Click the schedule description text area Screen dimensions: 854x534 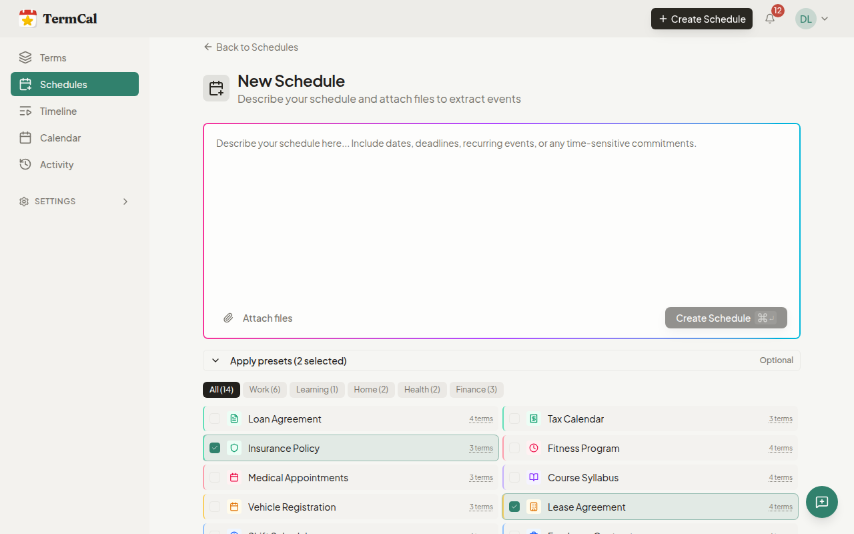pos(500,214)
